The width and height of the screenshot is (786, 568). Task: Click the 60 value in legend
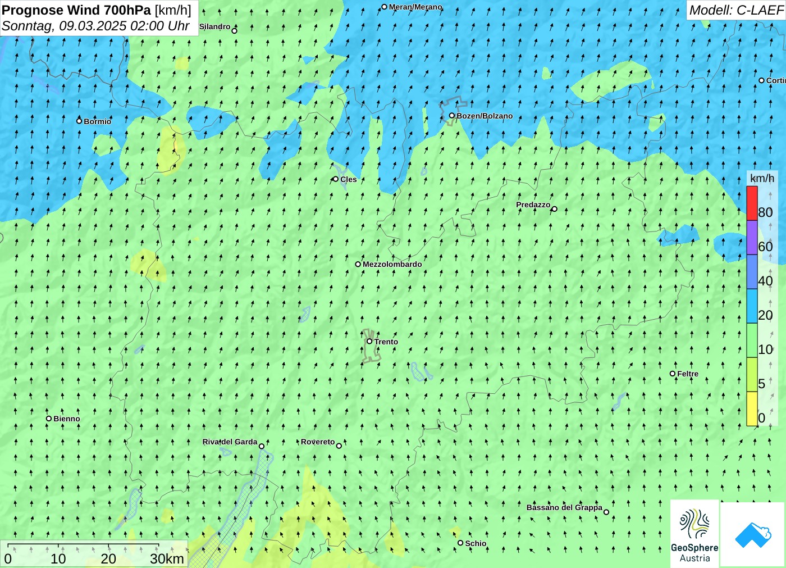tap(765, 247)
